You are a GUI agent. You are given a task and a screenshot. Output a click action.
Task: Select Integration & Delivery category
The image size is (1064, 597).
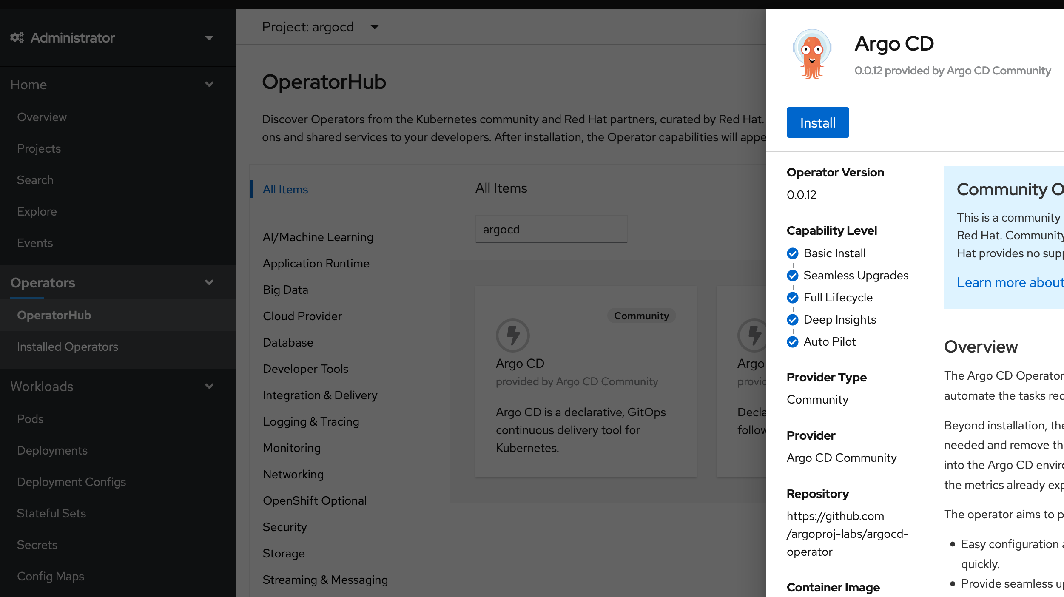tap(320, 395)
